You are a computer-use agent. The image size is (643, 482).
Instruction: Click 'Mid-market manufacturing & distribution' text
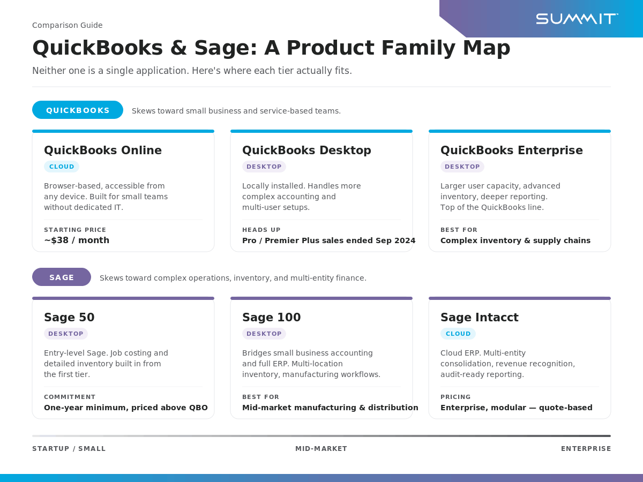click(x=330, y=408)
